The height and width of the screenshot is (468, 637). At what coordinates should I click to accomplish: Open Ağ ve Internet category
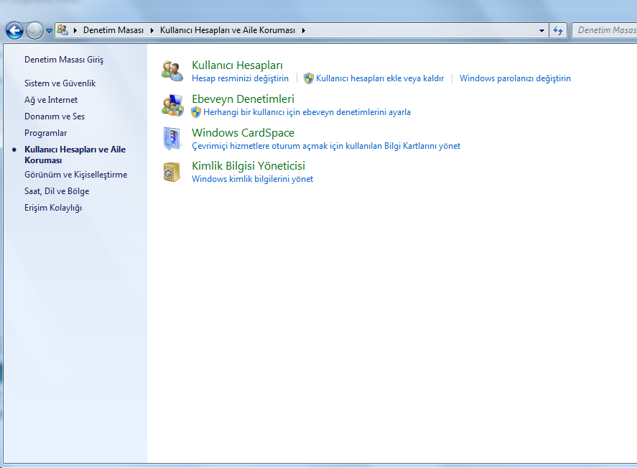51,100
